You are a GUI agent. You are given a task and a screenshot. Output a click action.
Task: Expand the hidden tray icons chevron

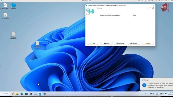pos(146,94)
